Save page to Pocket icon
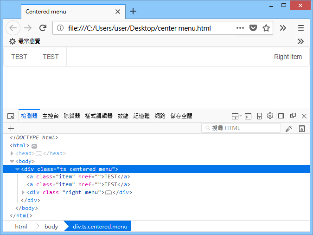The height and width of the screenshot is (235, 313). pyautogui.click(x=253, y=28)
